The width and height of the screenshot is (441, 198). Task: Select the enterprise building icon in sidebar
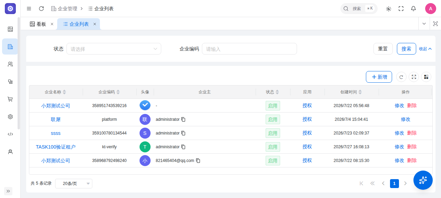coord(10,47)
